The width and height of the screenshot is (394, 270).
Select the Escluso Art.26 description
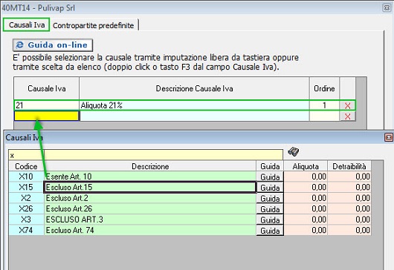tap(150, 209)
